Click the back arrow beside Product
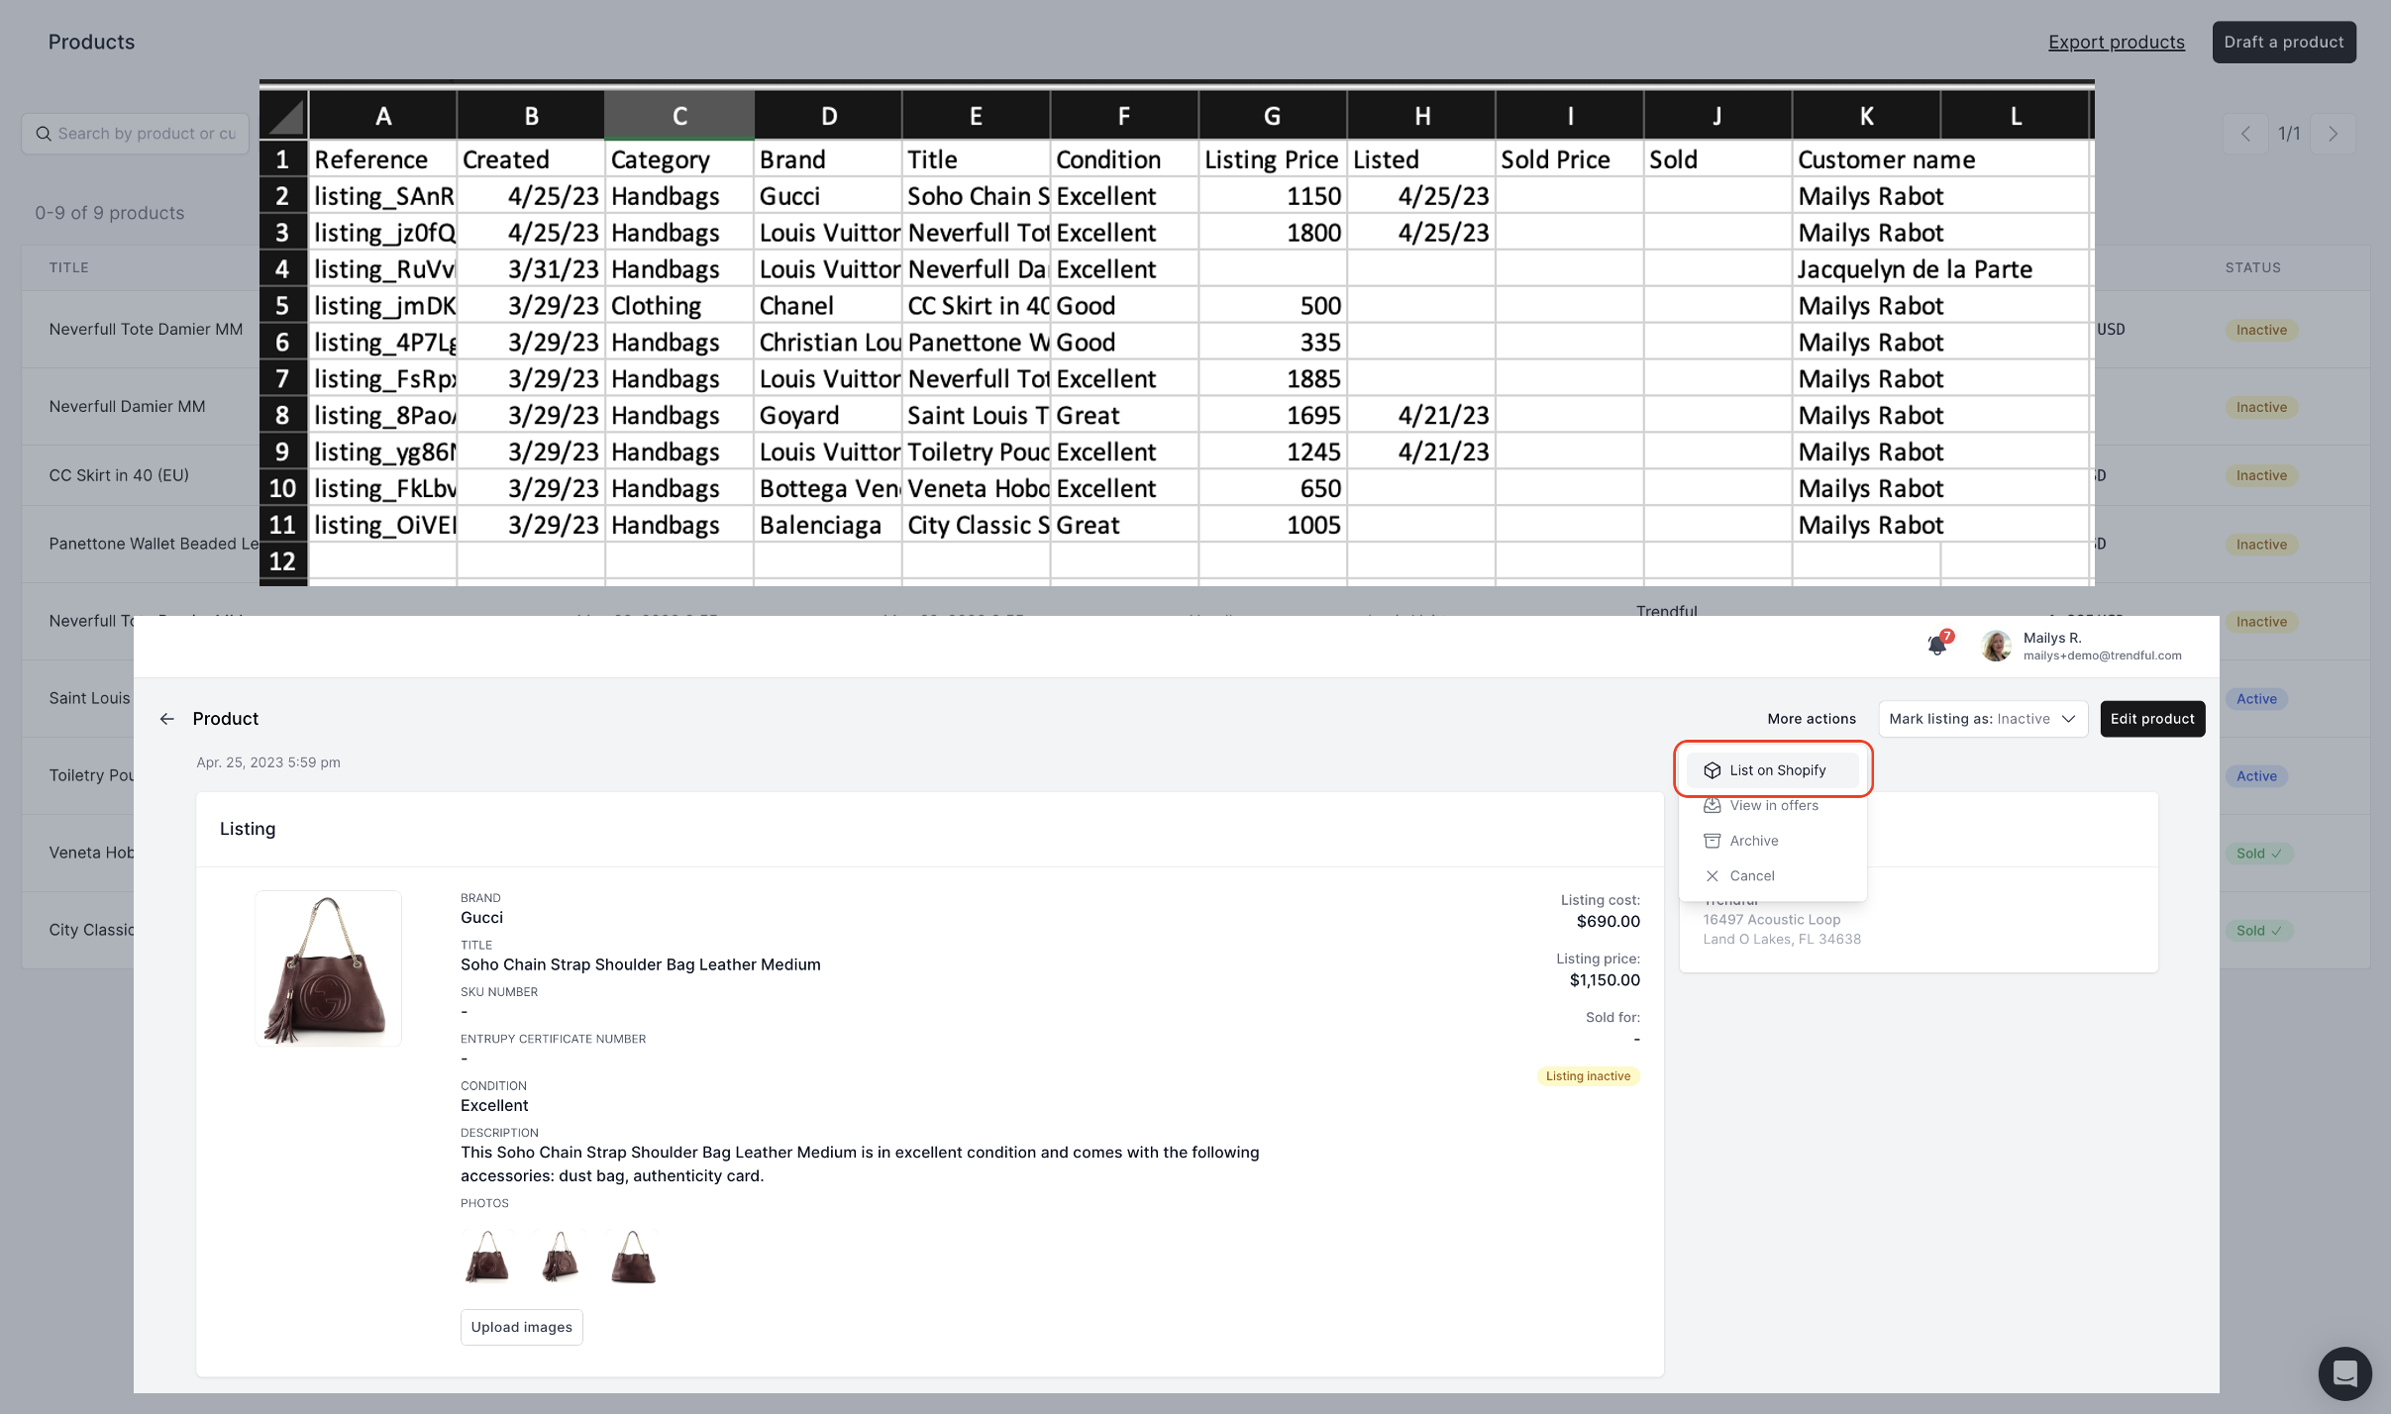This screenshot has height=1414, width=2391. [166, 719]
